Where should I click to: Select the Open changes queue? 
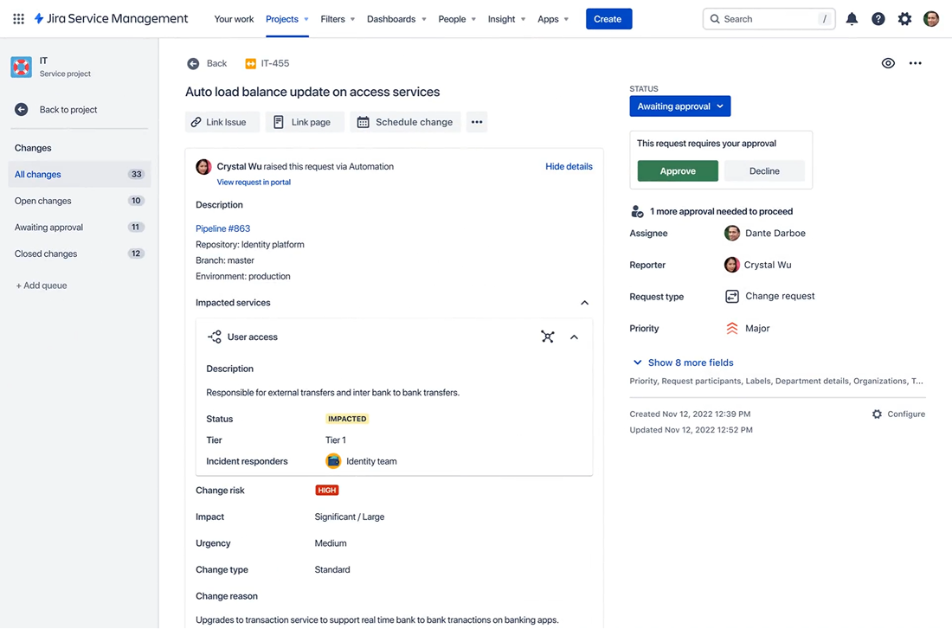click(x=80, y=201)
